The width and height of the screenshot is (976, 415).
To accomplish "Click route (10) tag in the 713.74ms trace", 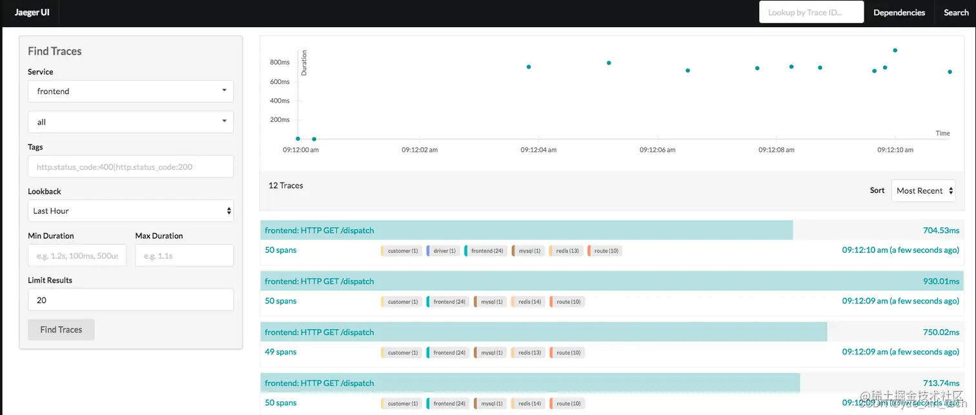I will tap(567, 403).
